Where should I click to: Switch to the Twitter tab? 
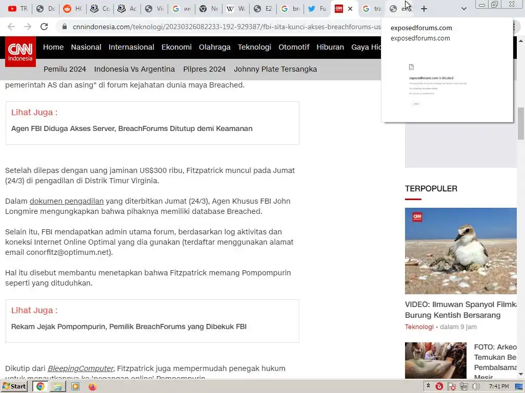[317, 9]
